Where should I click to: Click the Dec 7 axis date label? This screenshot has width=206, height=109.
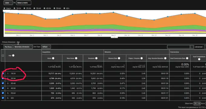coord(86,35)
